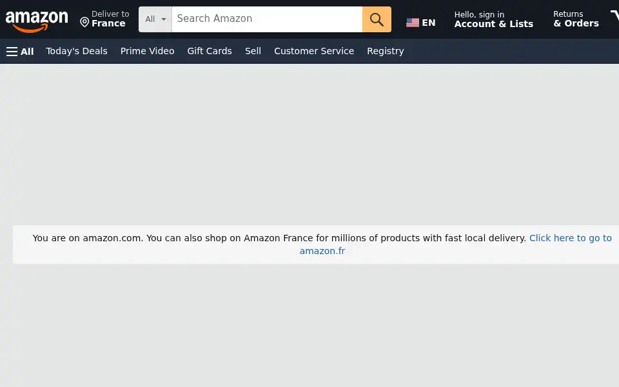Open the All search category dropdown

(155, 19)
